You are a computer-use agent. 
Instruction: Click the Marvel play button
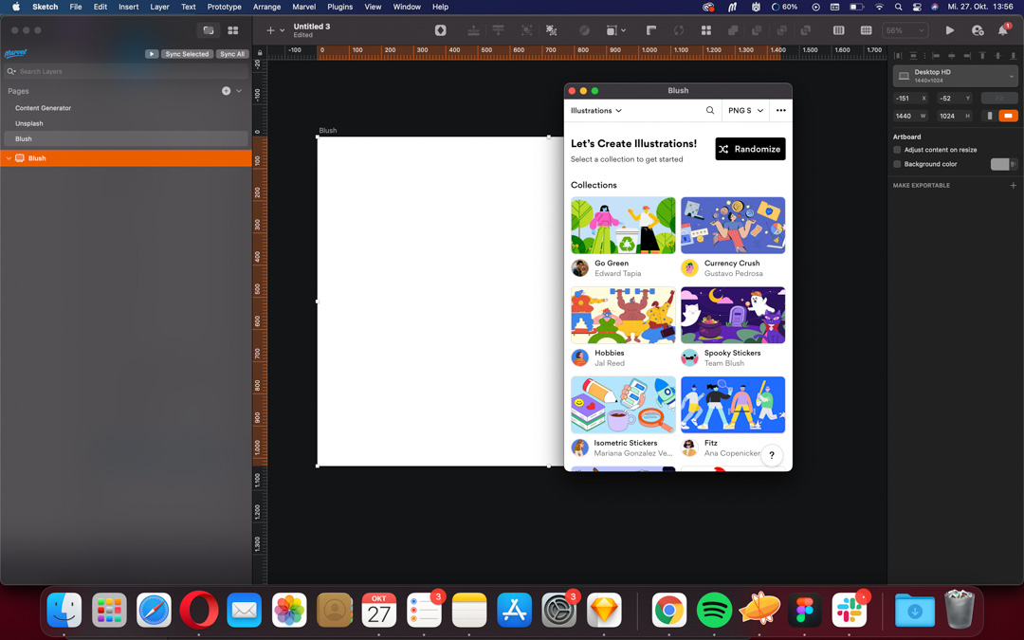(152, 54)
